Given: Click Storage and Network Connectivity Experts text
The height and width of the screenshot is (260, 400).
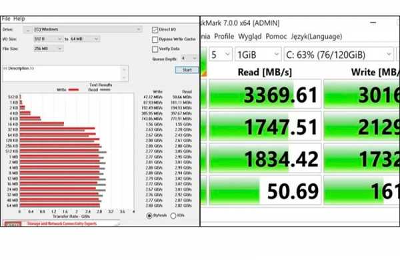Looking at the screenshot, I should click(62, 224).
